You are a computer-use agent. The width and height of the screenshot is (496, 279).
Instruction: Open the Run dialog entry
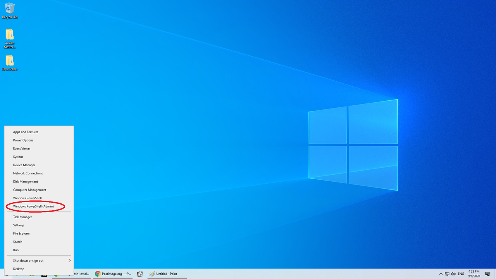[x=39, y=250]
